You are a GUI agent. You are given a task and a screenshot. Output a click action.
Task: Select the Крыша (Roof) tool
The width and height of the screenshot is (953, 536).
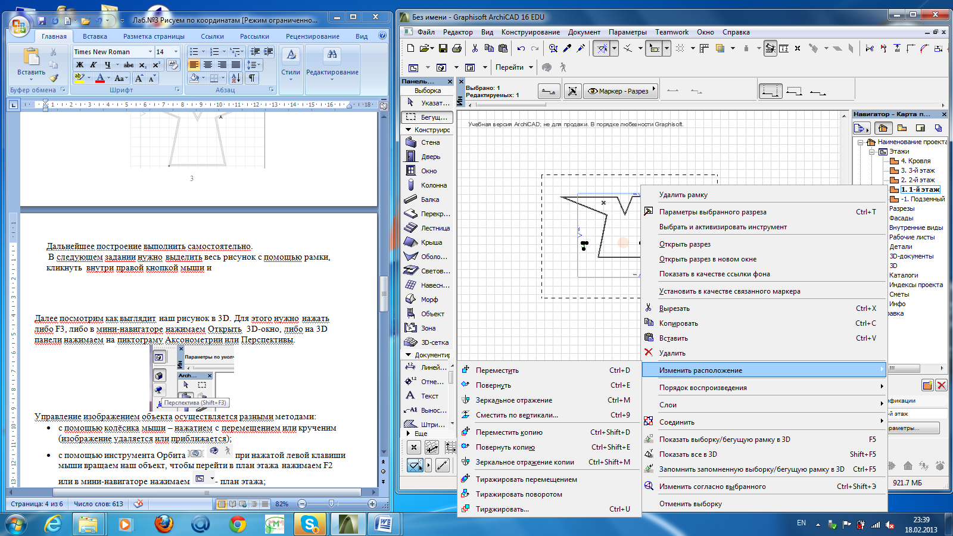coord(428,242)
